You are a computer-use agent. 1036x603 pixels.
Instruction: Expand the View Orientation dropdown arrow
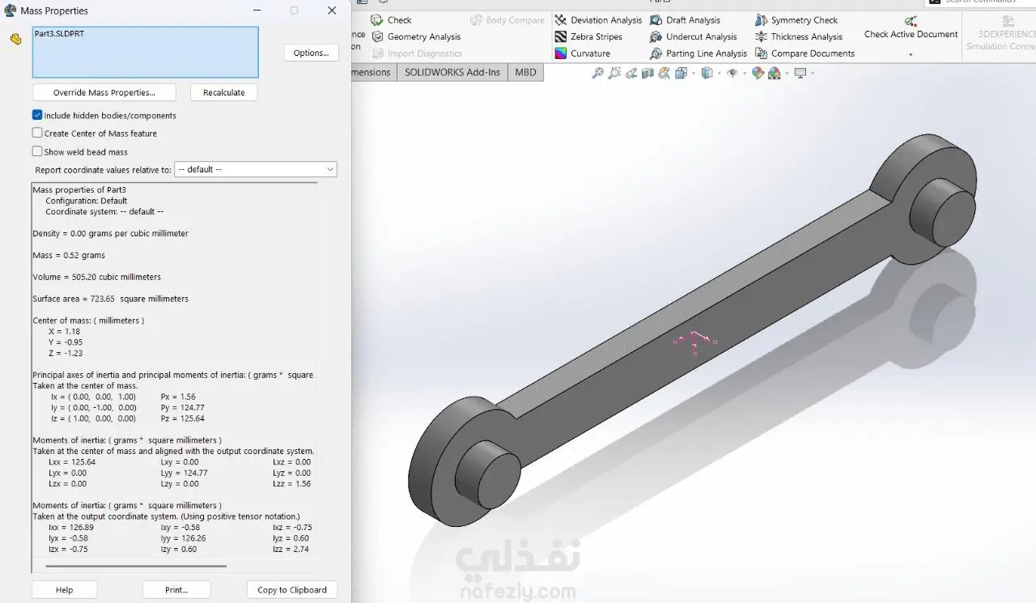(692, 73)
